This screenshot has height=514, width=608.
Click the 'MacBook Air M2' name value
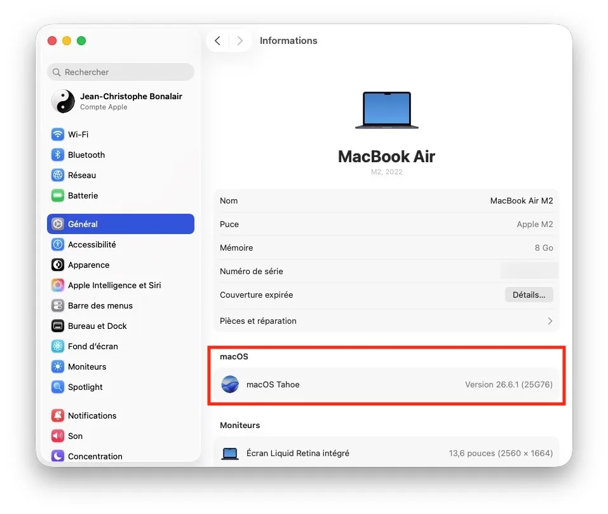522,201
